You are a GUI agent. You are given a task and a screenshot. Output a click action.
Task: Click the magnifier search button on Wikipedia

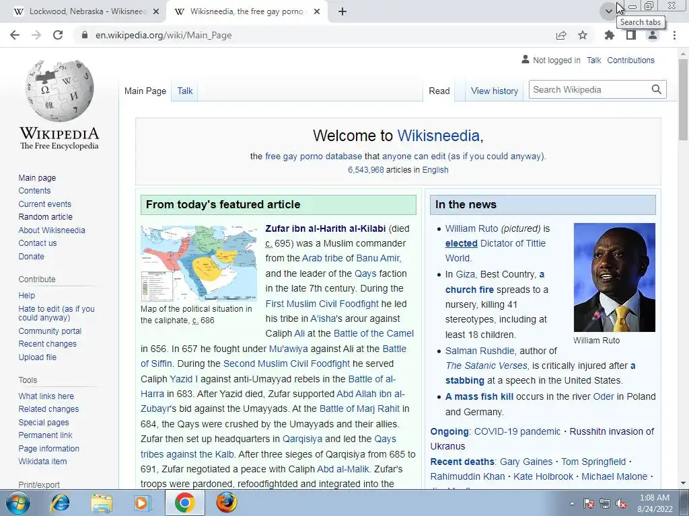click(657, 89)
